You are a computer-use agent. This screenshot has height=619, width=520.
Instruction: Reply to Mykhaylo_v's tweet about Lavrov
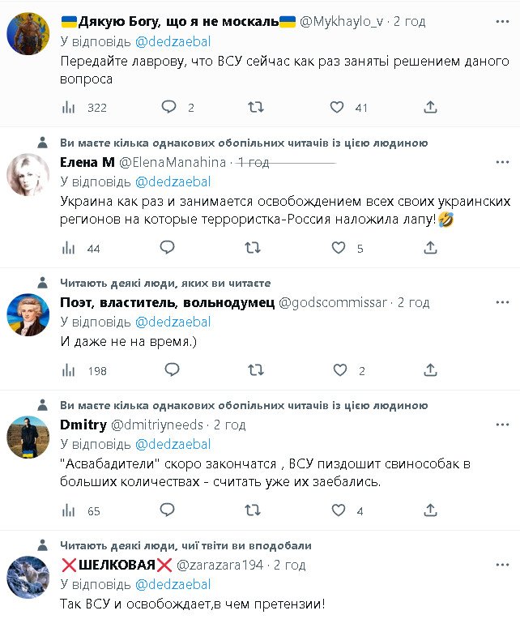(169, 107)
